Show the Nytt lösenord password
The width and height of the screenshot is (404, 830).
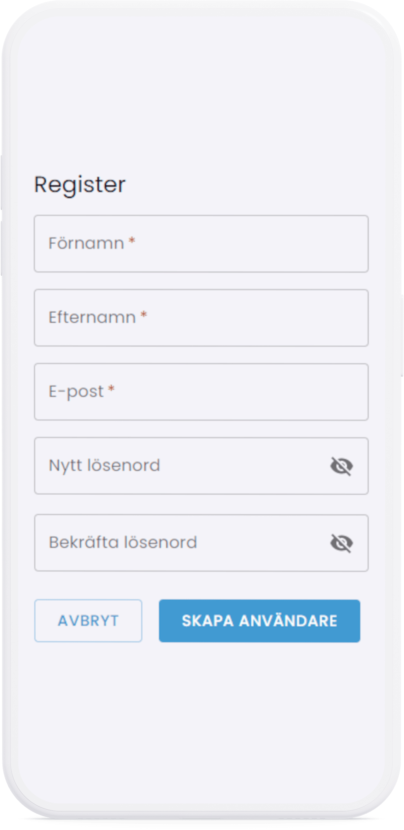point(342,466)
